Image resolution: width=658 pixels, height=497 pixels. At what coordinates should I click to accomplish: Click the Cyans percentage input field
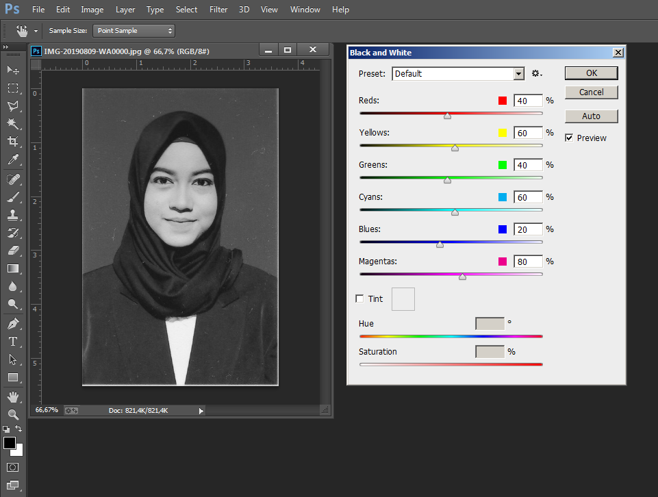coord(528,197)
